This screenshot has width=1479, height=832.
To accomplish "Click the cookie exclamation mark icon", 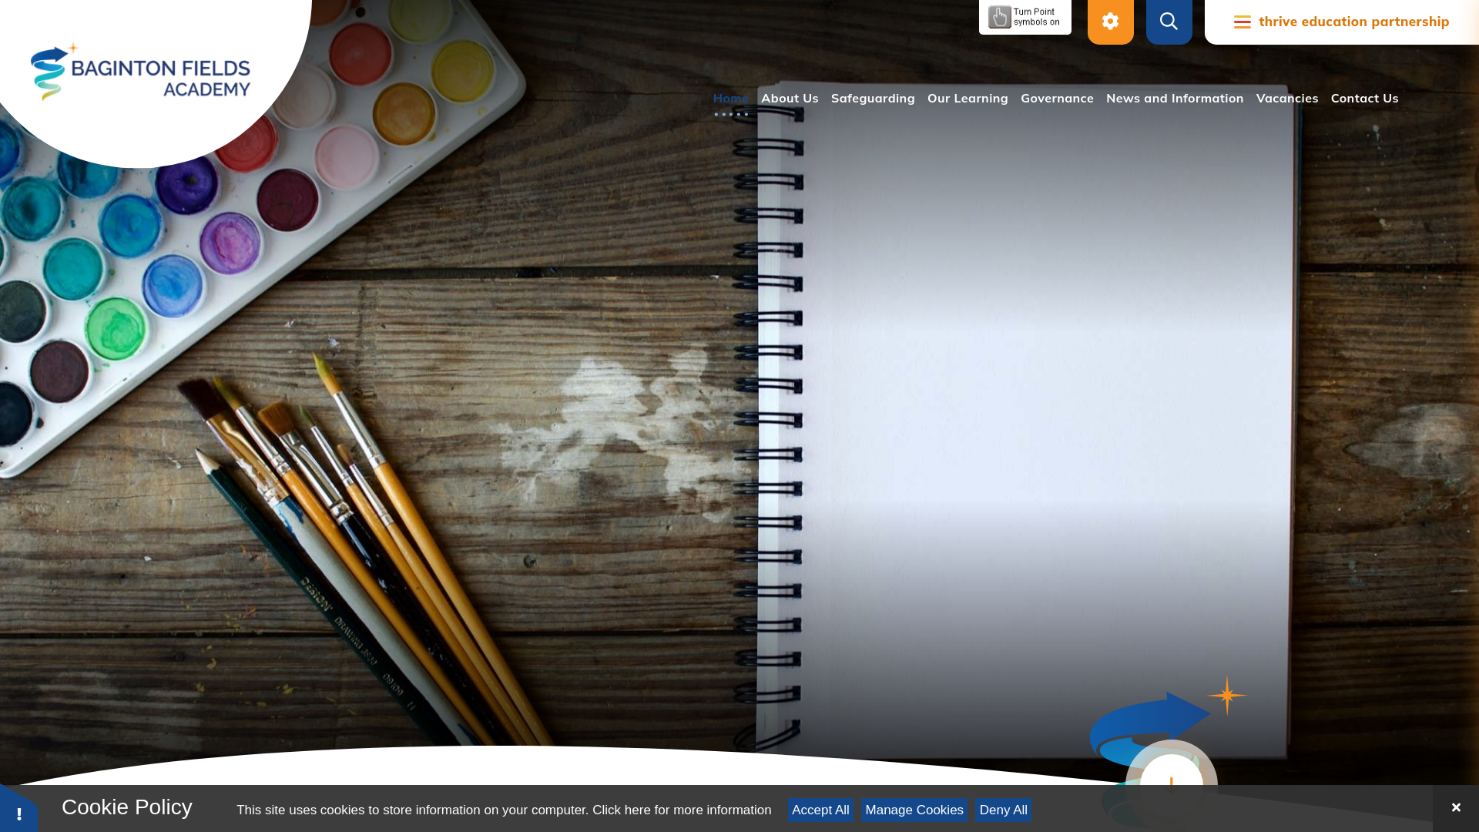I will point(18,814).
